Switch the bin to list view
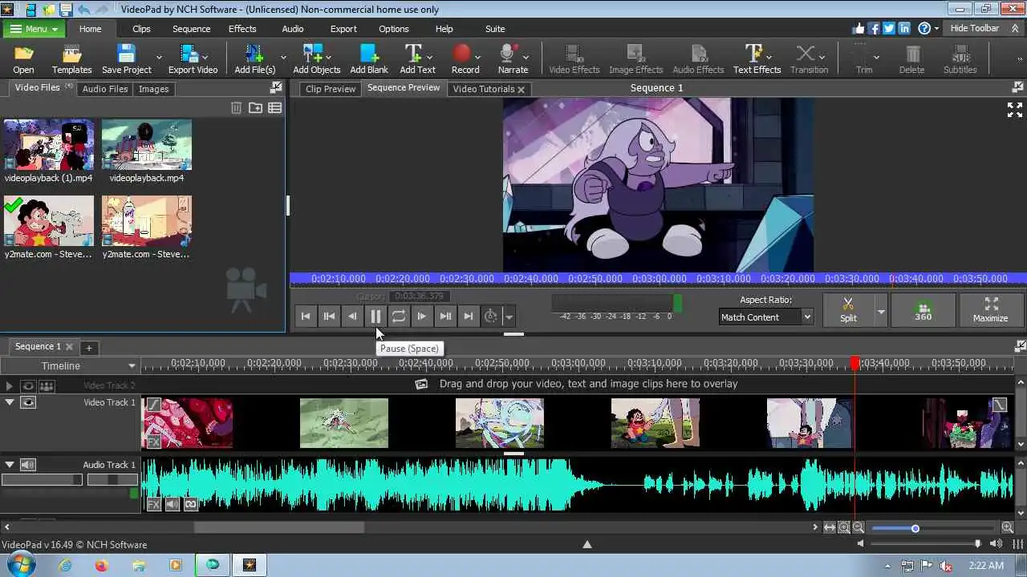The height and width of the screenshot is (577, 1027). point(275,107)
